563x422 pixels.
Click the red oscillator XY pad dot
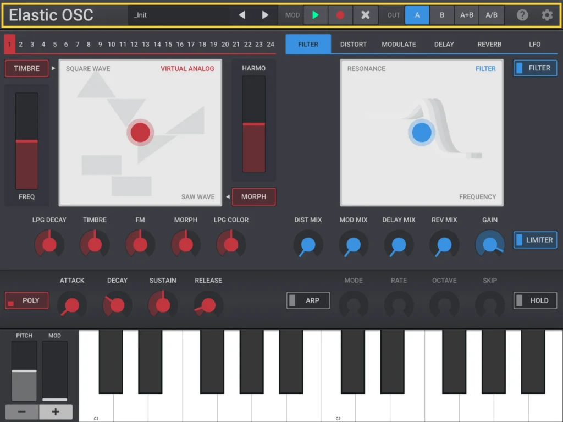pos(140,132)
